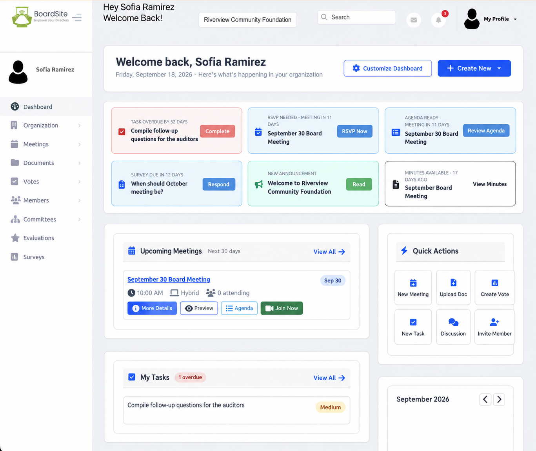The image size is (536, 451).
Task: Mark overdue task with Complete button
Action: (218, 131)
